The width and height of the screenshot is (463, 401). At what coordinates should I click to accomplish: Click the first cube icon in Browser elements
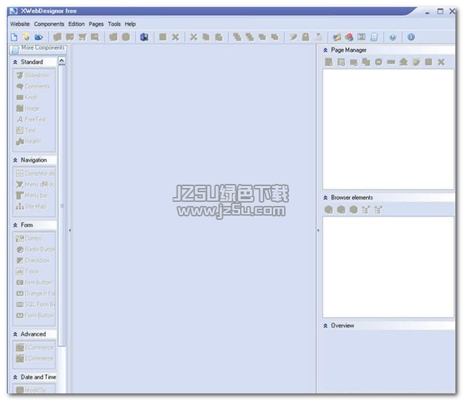(329, 209)
